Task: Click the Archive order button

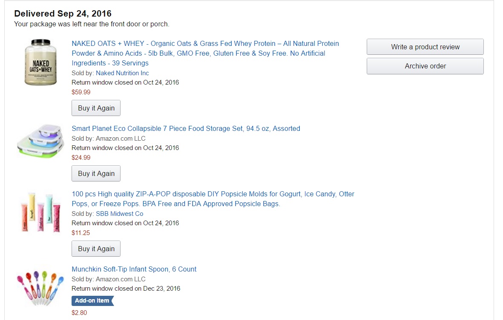Action: point(425,66)
